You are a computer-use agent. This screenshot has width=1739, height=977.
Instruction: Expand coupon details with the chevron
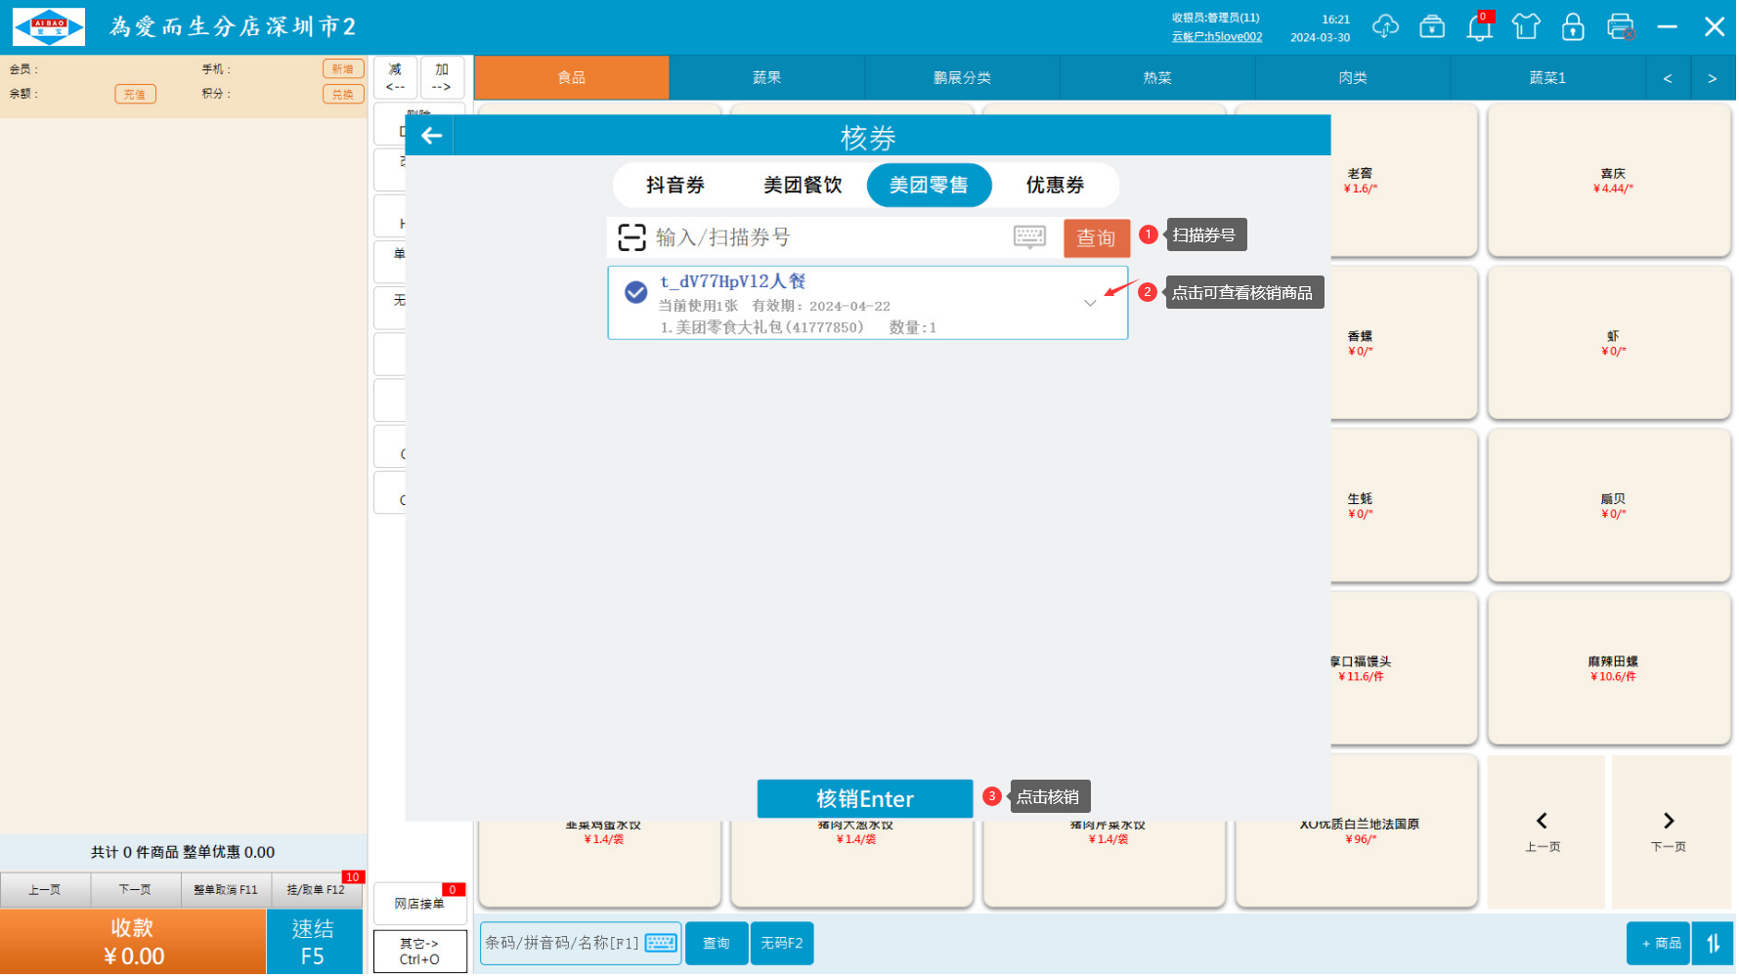[1090, 304]
